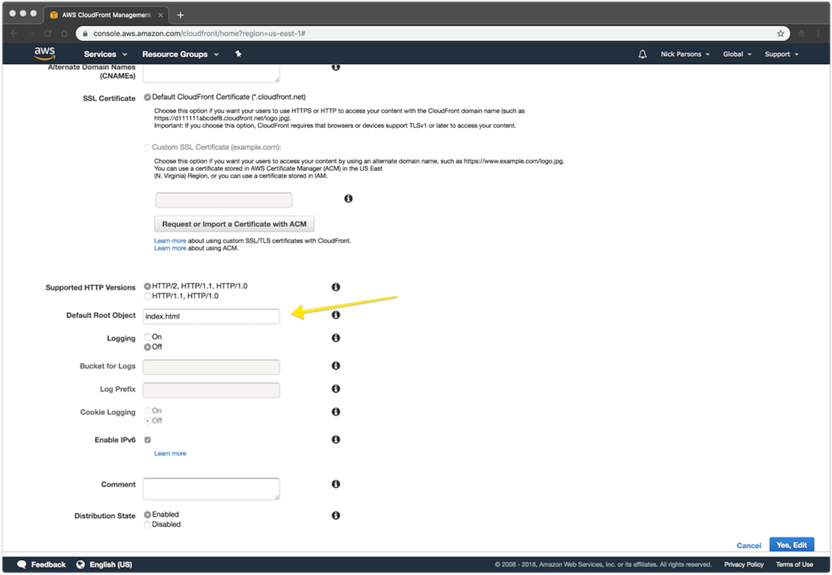Turn Logging On

point(147,337)
